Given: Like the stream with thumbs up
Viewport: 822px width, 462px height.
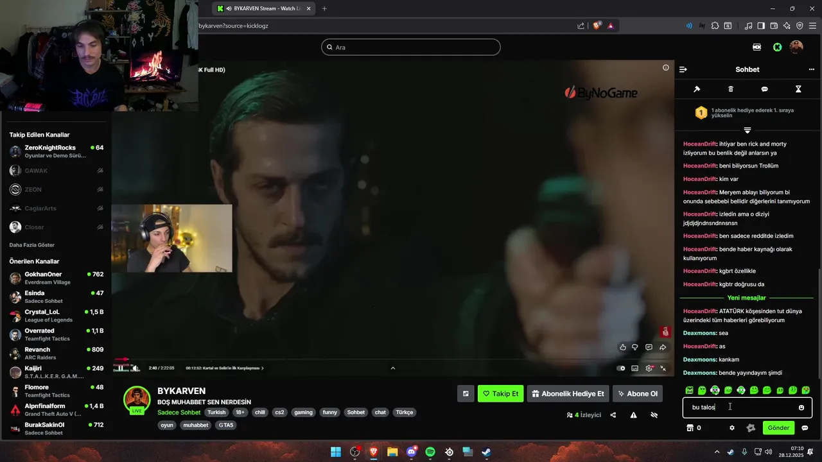Looking at the screenshot, I should 622,347.
